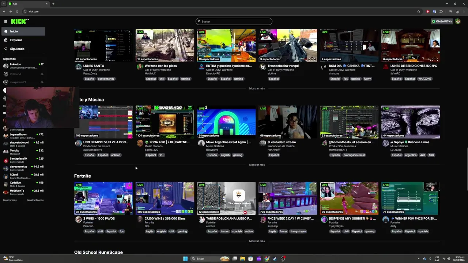This screenshot has height=263, width=468.
Task: Open Eskrotos channel in the sidebar
Action: point(23,66)
